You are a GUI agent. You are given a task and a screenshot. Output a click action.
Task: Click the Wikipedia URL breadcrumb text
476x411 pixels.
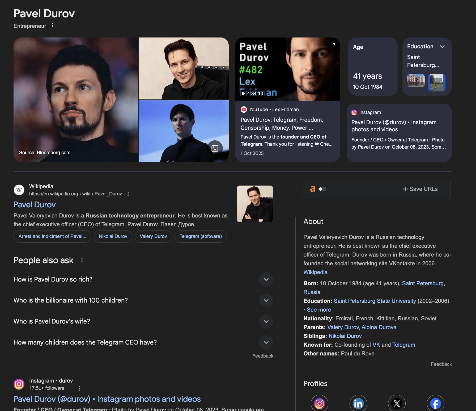(x=75, y=194)
